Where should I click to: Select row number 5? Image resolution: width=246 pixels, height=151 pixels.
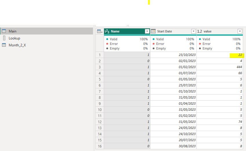tap(100, 79)
